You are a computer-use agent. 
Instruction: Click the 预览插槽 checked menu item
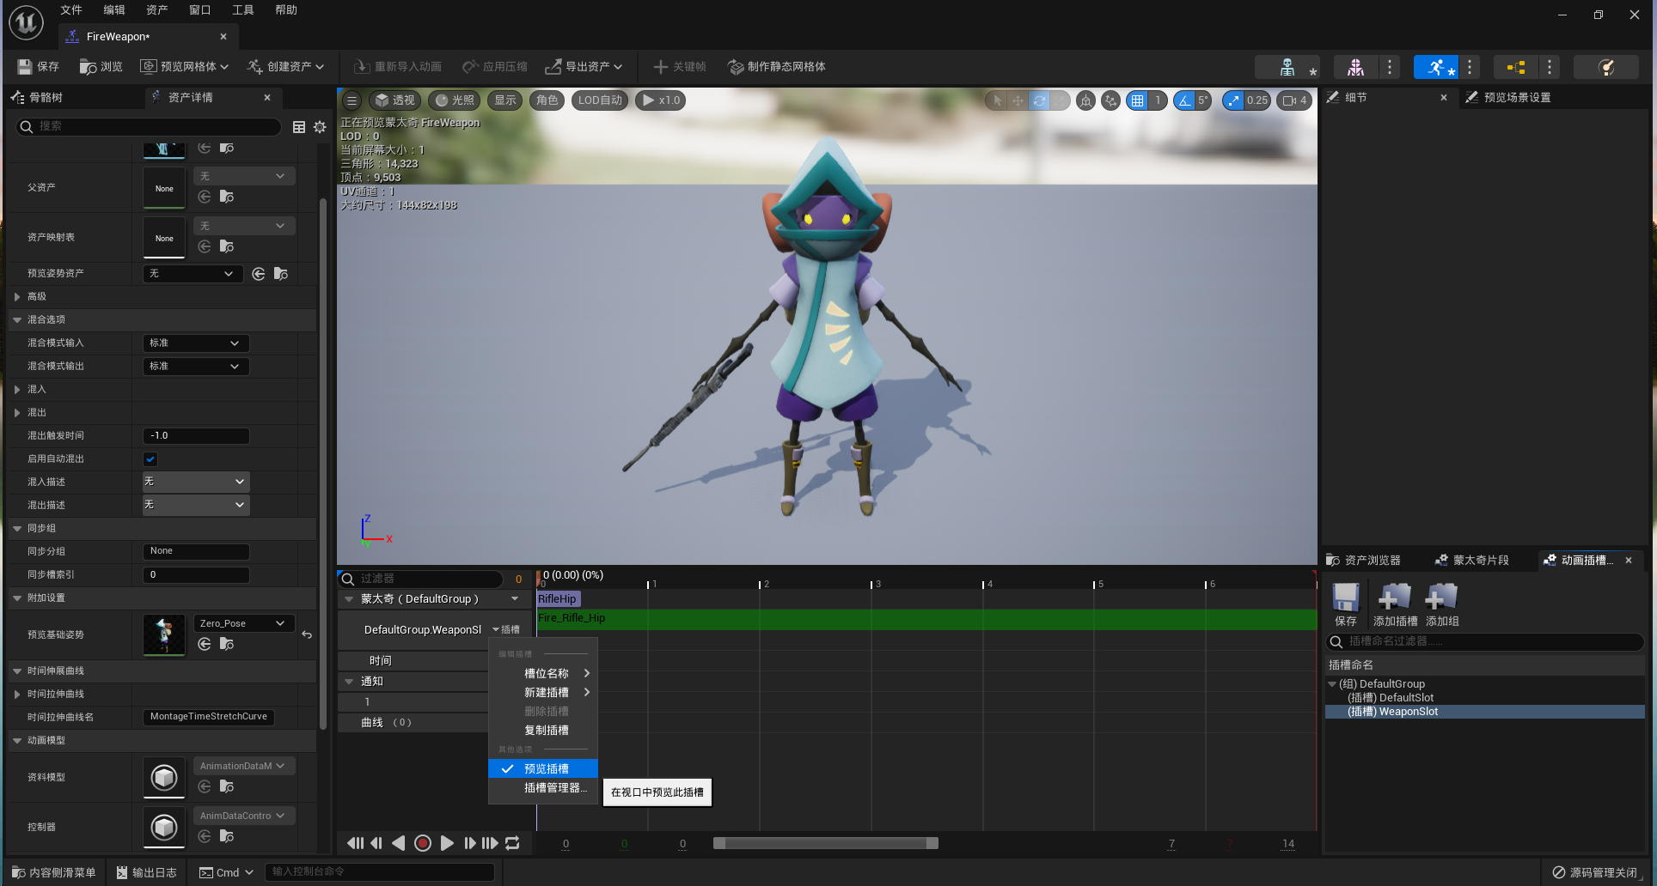point(543,769)
